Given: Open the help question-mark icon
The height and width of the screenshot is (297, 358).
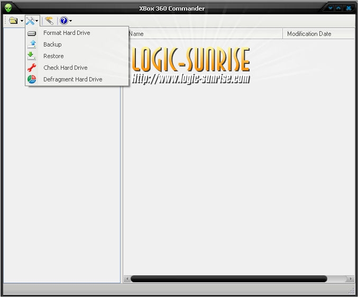Looking at the screenshot, I should (x=64, y=21).
